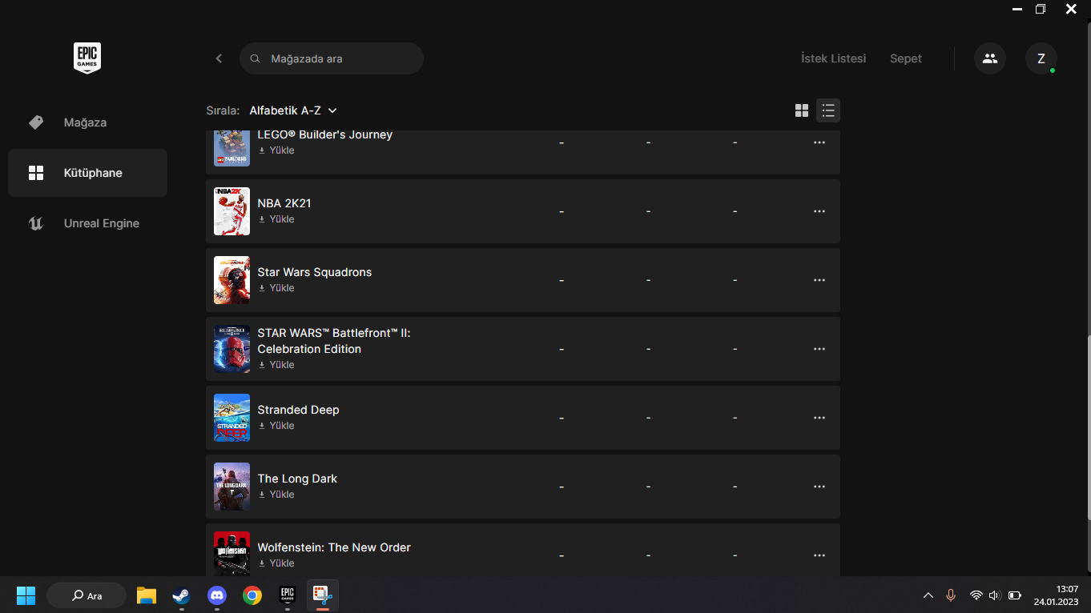Screen dimensions: 1091x613
Task: Click Yükle under Star Wars Squadrons
Action: 276,288
